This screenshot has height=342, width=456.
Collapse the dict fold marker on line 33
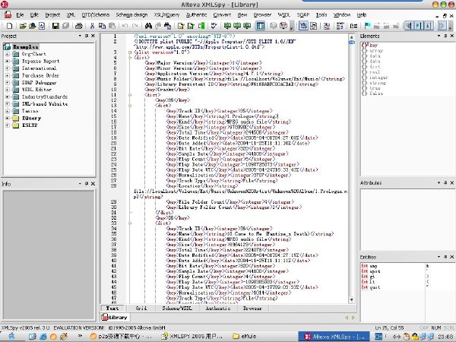130,223
